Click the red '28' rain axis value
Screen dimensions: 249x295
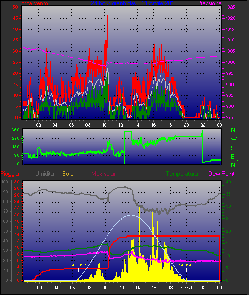tap(17, 189)
